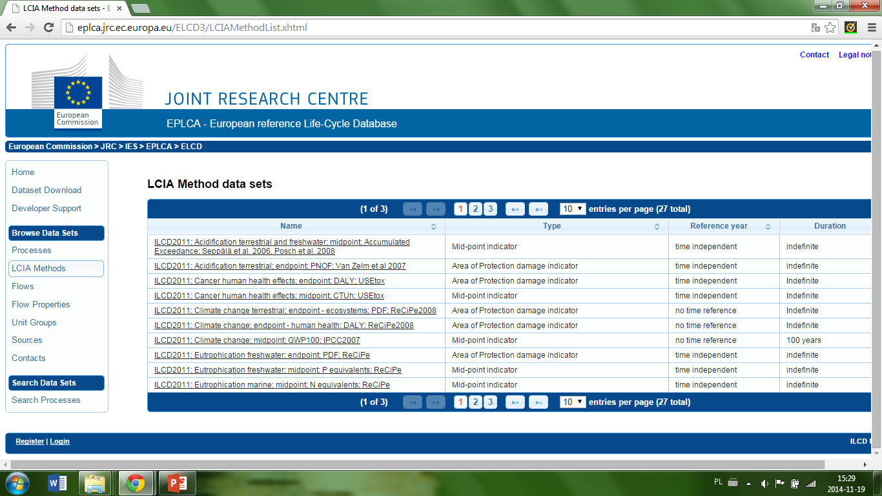Click the Contact link at top right
882x496 pixels.
814,55
